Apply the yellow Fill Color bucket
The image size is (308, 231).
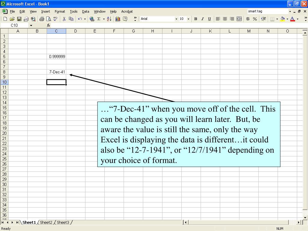282,19
